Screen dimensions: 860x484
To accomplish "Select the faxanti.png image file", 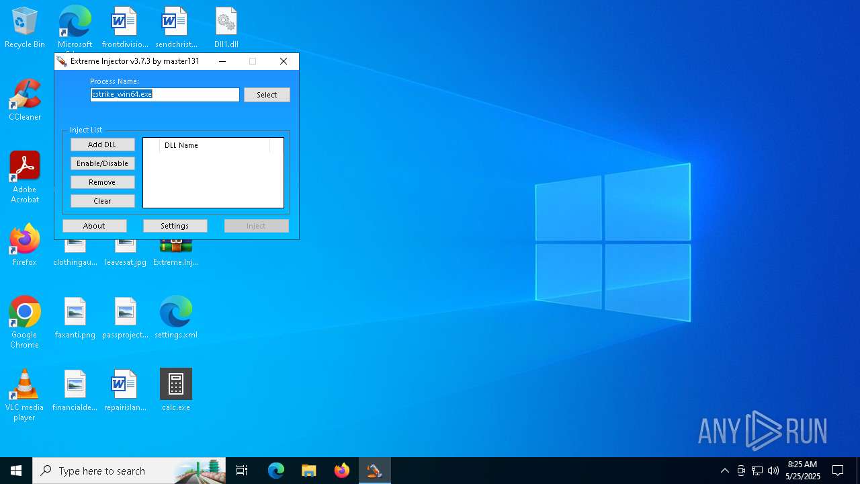I will click(75, 318).
